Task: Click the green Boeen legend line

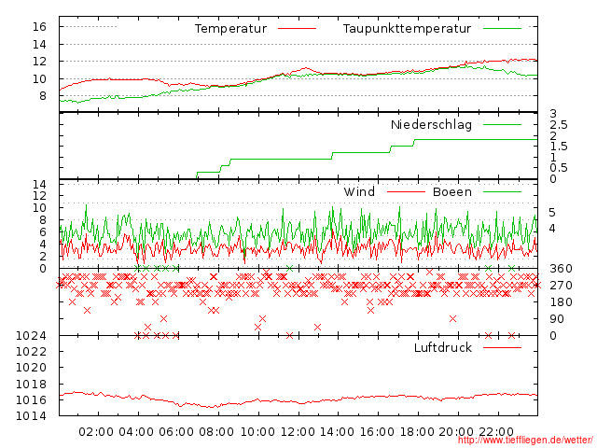Action: pyautogui.click(x=502, y=191)
